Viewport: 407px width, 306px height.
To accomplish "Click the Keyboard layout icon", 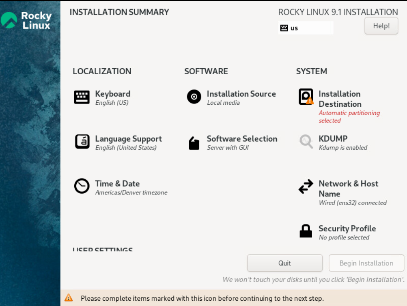I will click(x=82, y=97).
